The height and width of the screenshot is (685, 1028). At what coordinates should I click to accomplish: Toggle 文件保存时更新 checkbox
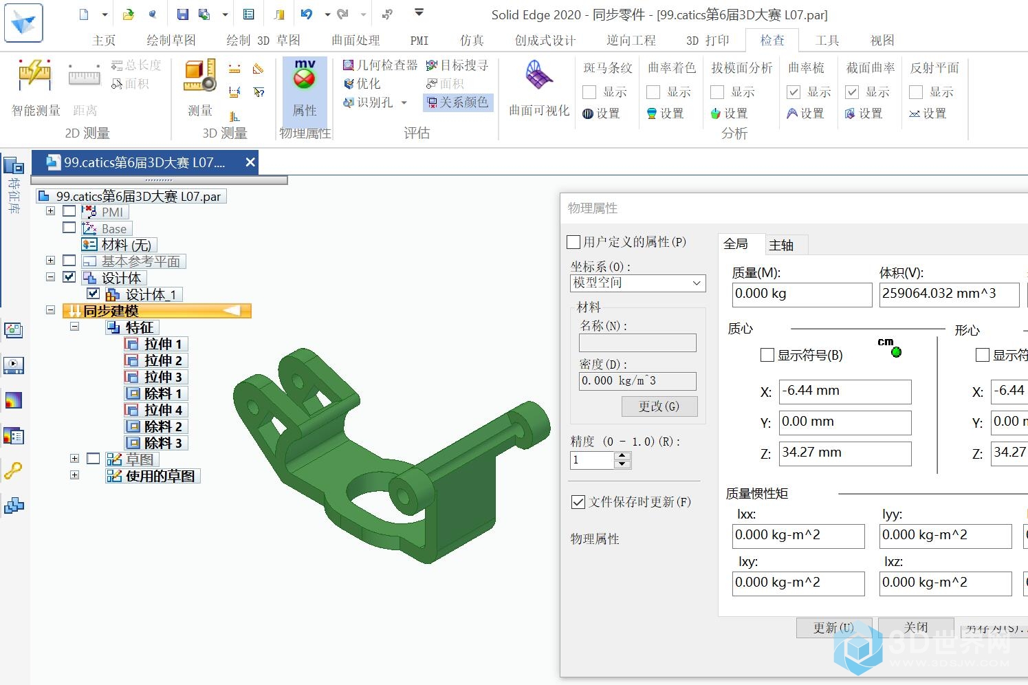578,502
